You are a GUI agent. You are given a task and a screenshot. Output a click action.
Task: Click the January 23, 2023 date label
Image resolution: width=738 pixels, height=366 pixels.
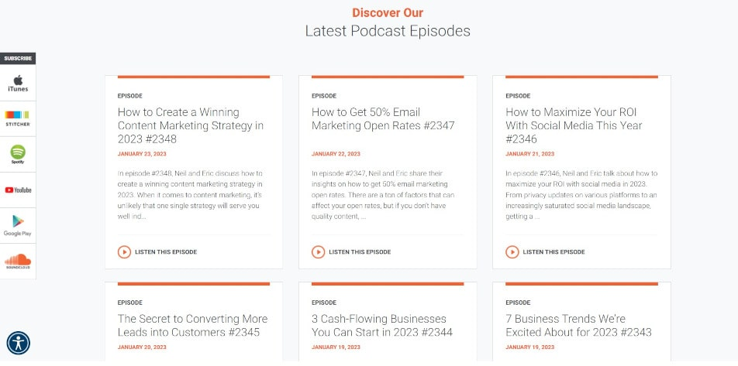pyautogui.click(x=142, y=154)
